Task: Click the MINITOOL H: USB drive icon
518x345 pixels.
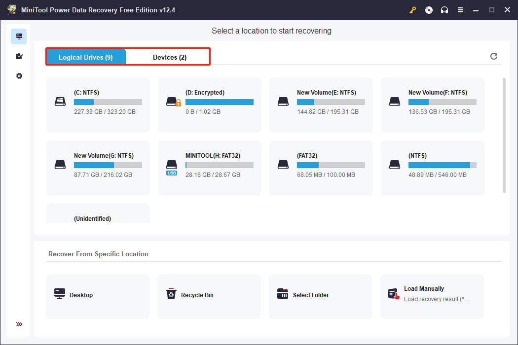Action: (172, 168)
